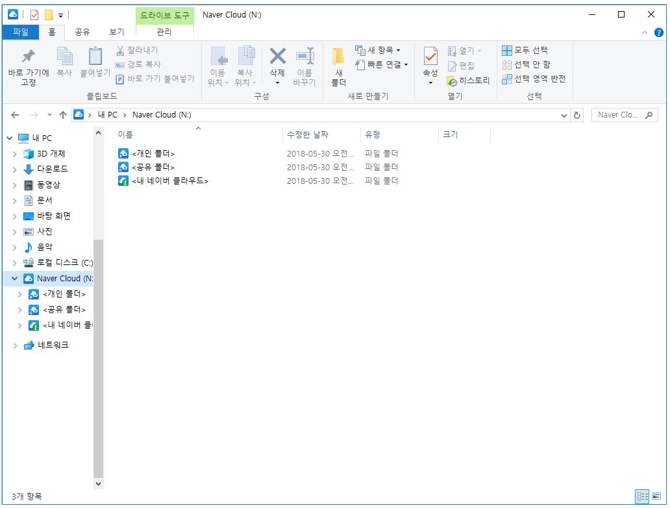Open the 새 항목 dropdown
This screenshot has height=508, width=670.
coord(378,51)
